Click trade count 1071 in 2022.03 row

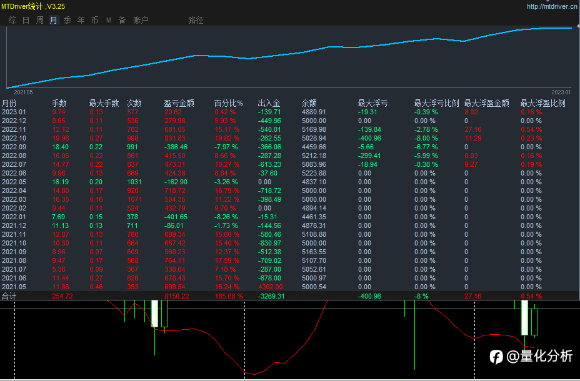pyautogui.click(x=134, y=199)
